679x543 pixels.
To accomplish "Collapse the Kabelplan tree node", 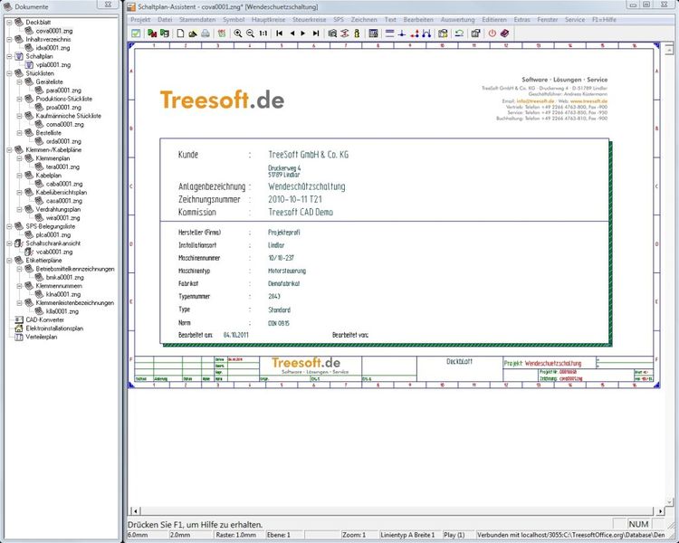I will [20, 176].
